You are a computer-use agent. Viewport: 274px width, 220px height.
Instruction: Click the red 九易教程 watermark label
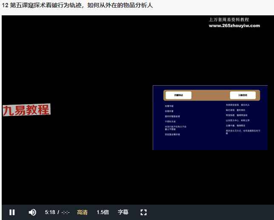26,110
